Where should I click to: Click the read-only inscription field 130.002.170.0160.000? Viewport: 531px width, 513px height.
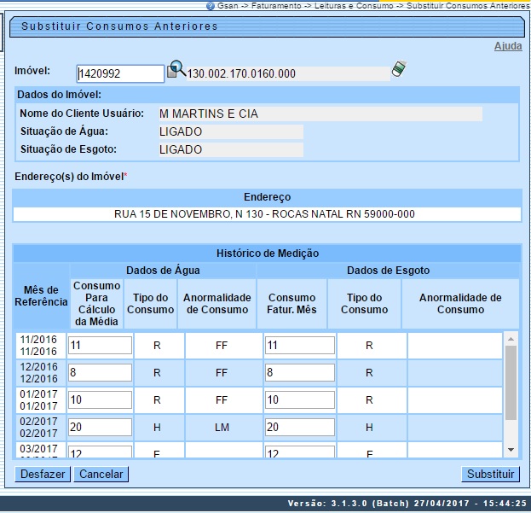coord(287,74)
